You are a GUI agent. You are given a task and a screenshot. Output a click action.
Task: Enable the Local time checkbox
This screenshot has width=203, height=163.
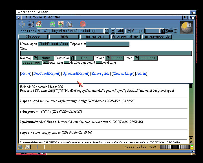(98, 62)
